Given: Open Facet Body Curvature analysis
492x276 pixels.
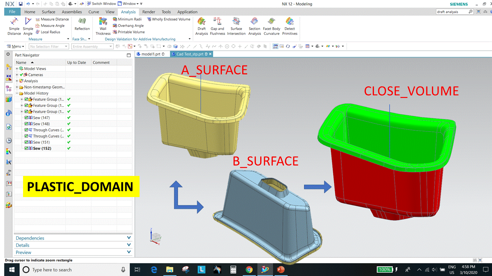Looking at the screenshot, I should point(272,26).
